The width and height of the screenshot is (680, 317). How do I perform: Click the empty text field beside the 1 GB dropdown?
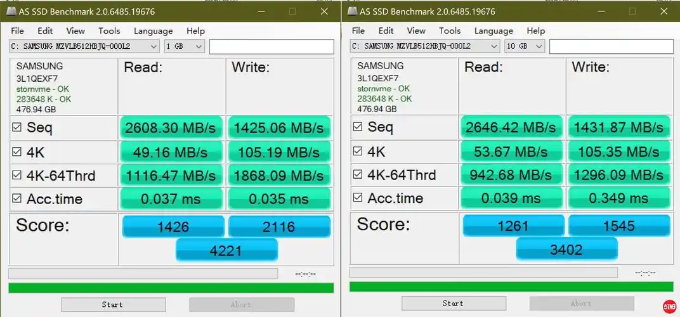tap(271, 46)
